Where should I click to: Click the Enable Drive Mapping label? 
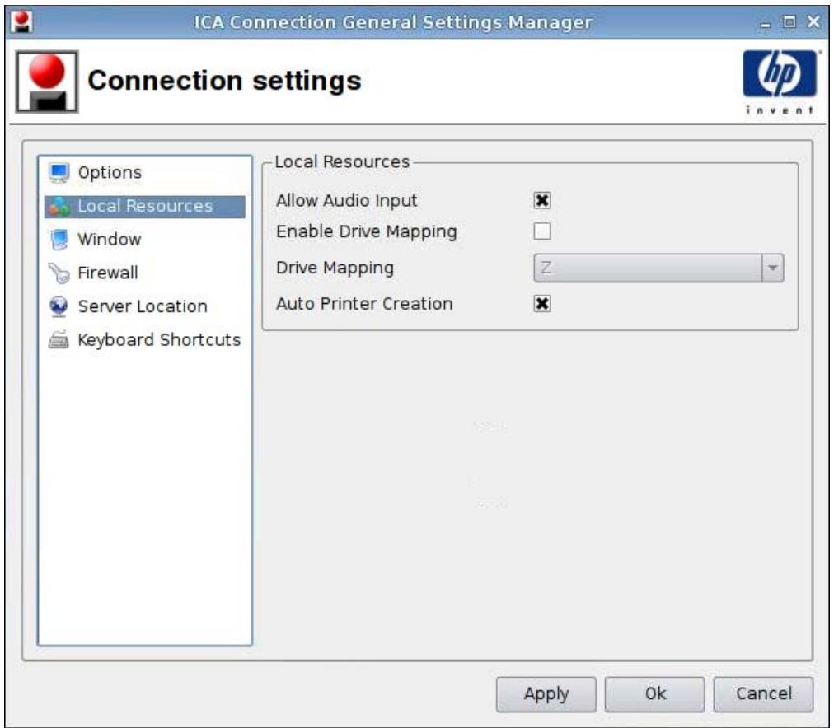[367, 231]
